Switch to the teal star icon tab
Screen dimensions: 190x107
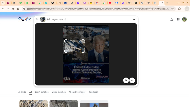click(46, 3)
